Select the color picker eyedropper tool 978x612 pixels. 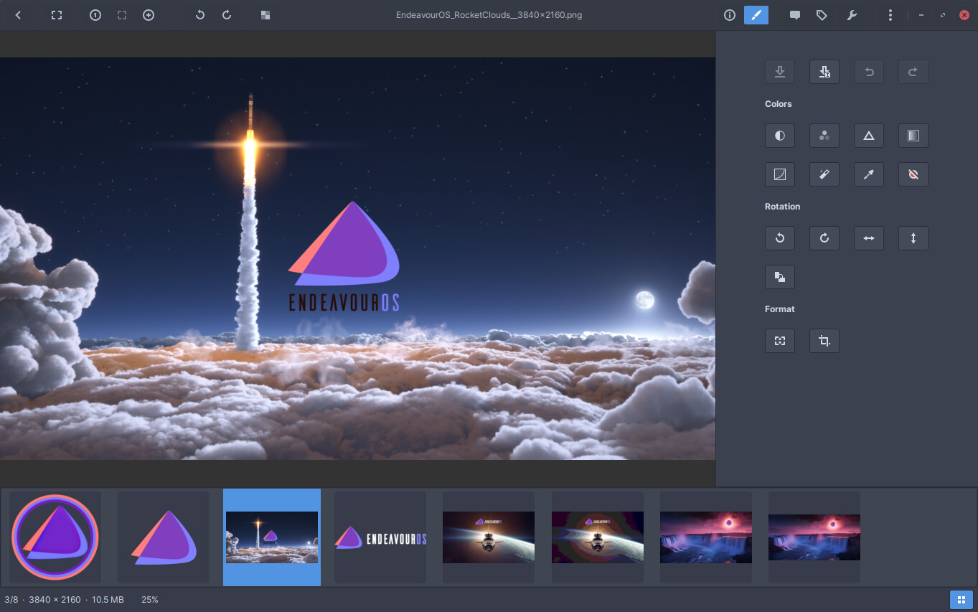(869, 174)
